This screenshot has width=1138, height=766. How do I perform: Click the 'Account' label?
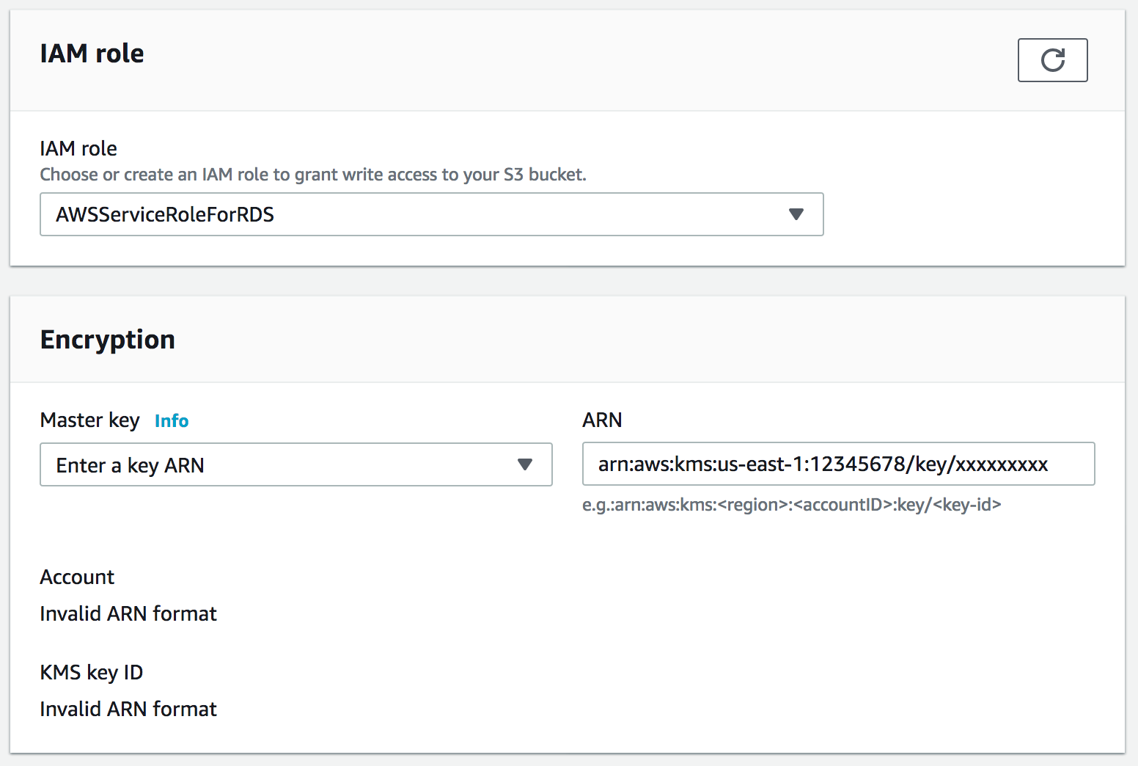pyautogui.click(x=77, y=577)
